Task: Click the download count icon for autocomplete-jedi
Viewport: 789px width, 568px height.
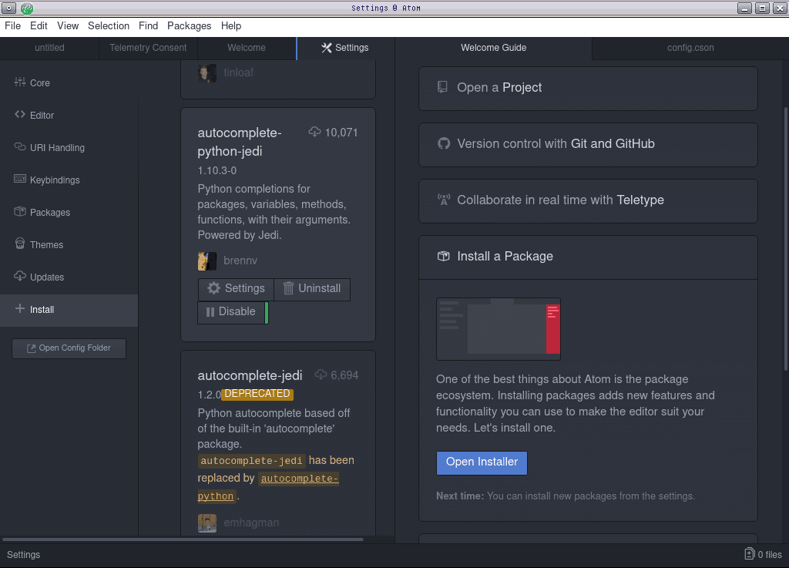Action: click(x=321, y=375)
